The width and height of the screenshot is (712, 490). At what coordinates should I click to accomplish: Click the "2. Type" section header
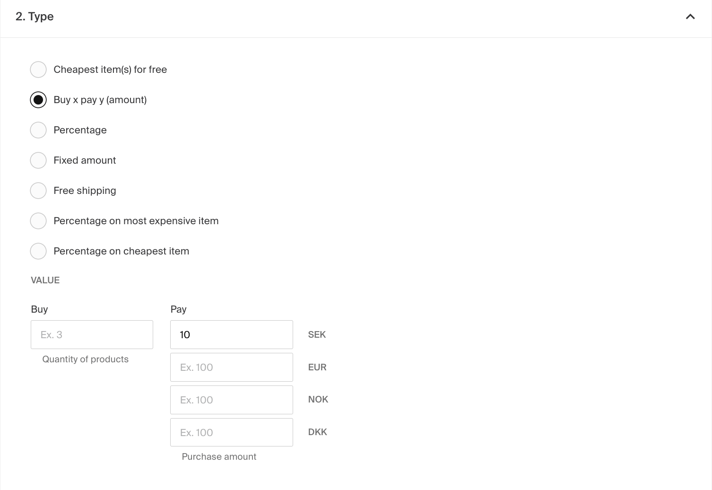tap(35, 17)
